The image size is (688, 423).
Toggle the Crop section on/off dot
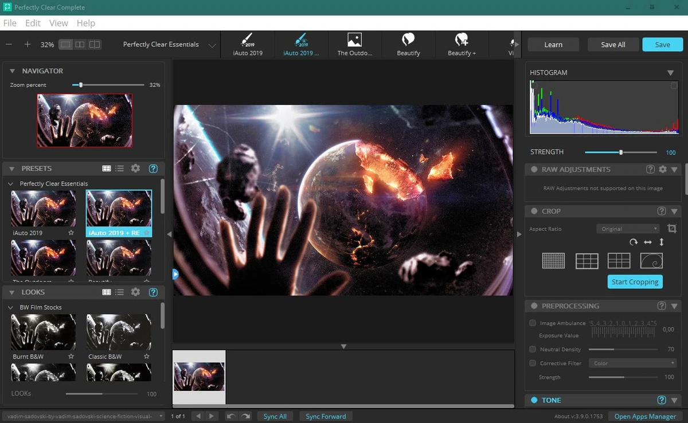pos(534,211)
